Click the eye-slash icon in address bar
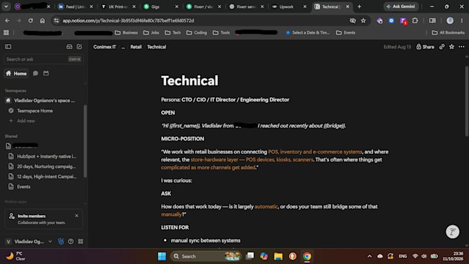The height and width of the screenshot is (264, 469). [x=352, y=20]
